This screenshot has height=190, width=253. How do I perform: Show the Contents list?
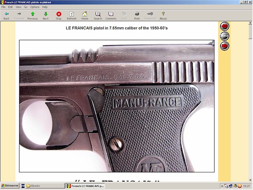(x=110, y=16)
